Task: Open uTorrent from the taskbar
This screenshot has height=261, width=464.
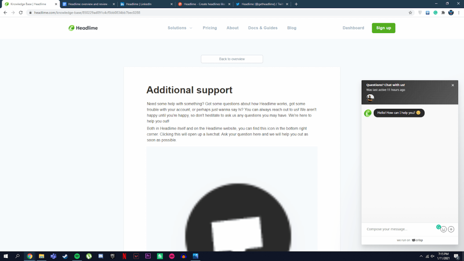Action: click(x=89, y=256)
